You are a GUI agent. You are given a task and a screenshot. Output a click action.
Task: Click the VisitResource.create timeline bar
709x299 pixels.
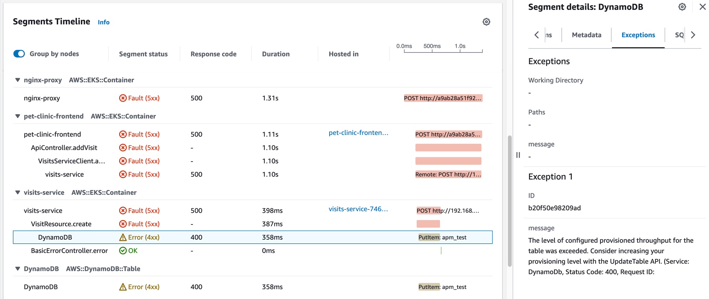pyautogui.click(x=428, y=224)
